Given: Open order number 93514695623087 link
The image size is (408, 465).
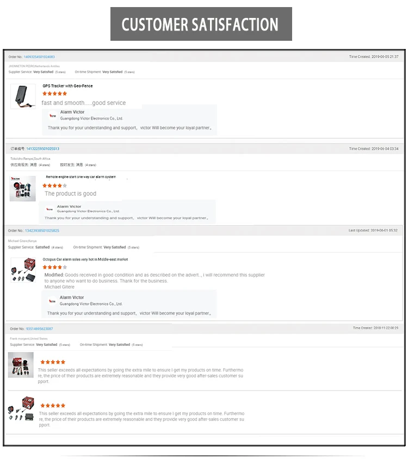Looking at the screenshot, I should (40, 329).
